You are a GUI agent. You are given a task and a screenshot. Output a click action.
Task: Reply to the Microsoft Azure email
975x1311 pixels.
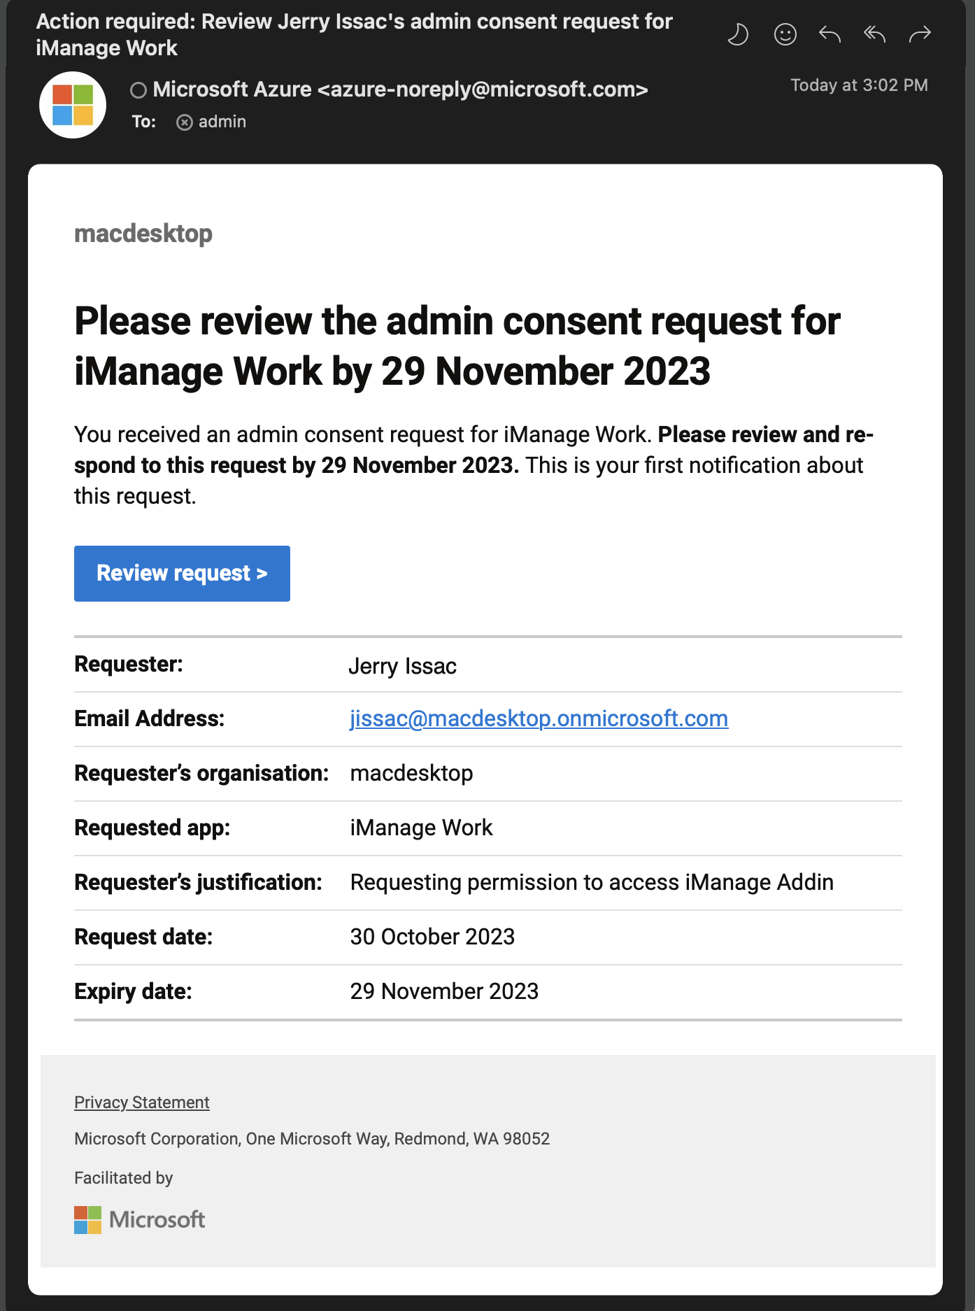(830, 34)
